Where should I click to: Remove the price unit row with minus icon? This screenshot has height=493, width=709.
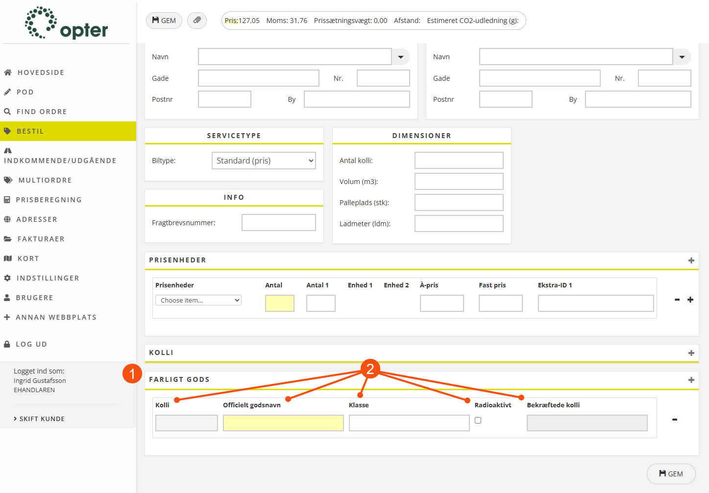pyautogui.click(x=677, y=300)
